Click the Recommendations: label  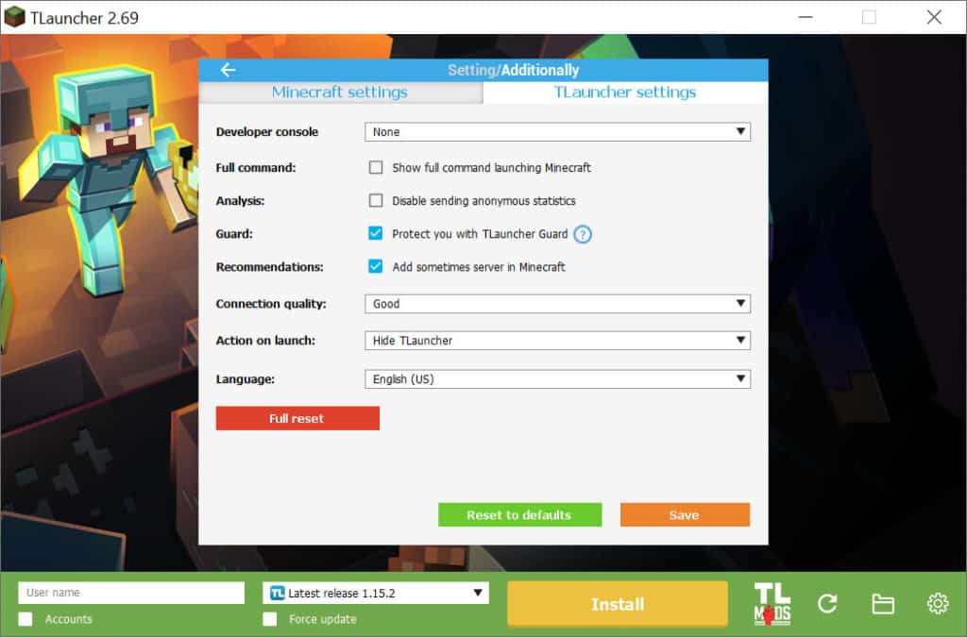269,267
